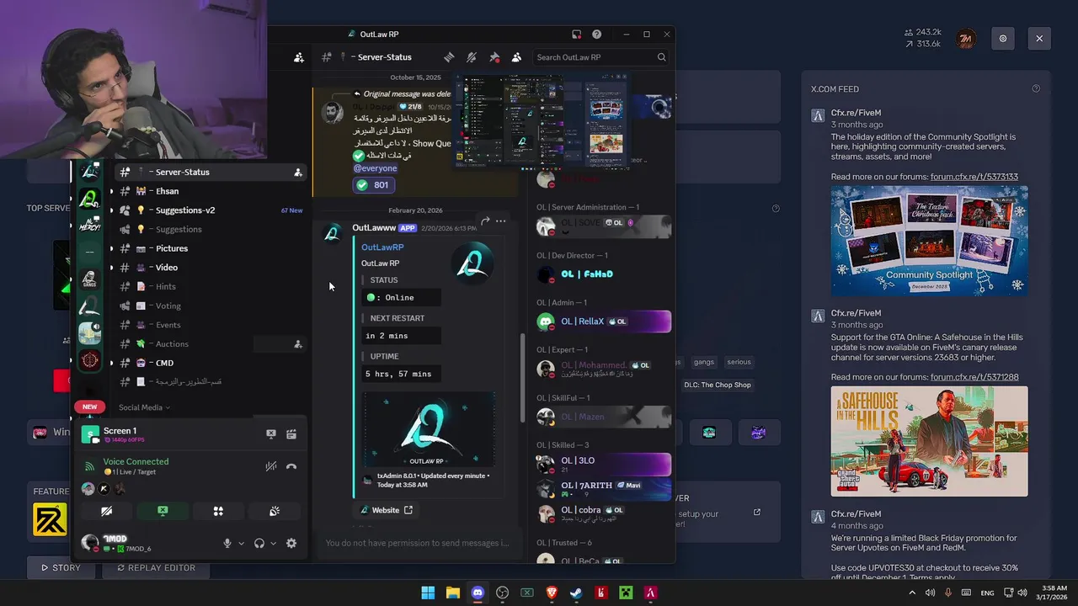
Task: Collapse the Social Media category
Action: pyautogui.click(x=144, y=407)
